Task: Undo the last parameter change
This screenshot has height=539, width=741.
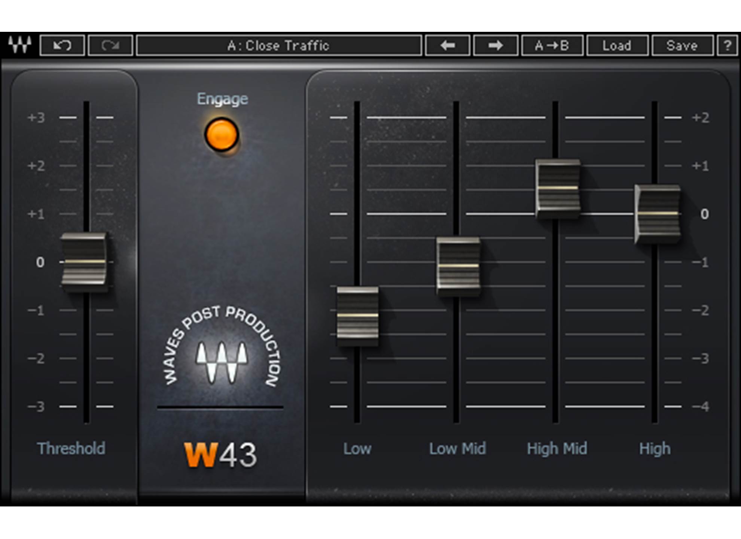Action: [63, 46]
